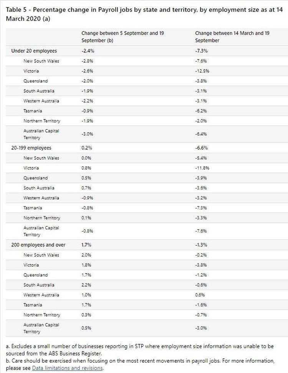Click the '20-199 employees' row heading
Viewport: 288px width, 373px height.
coord(31,148)
